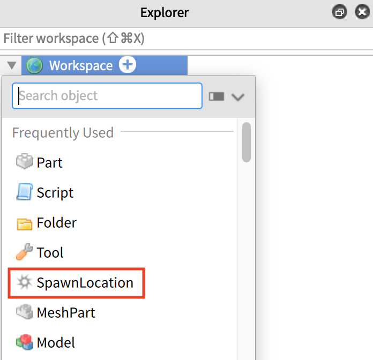373x360 pixels.
Task: Click the Workspace globe icon
Action: (34, 65)
